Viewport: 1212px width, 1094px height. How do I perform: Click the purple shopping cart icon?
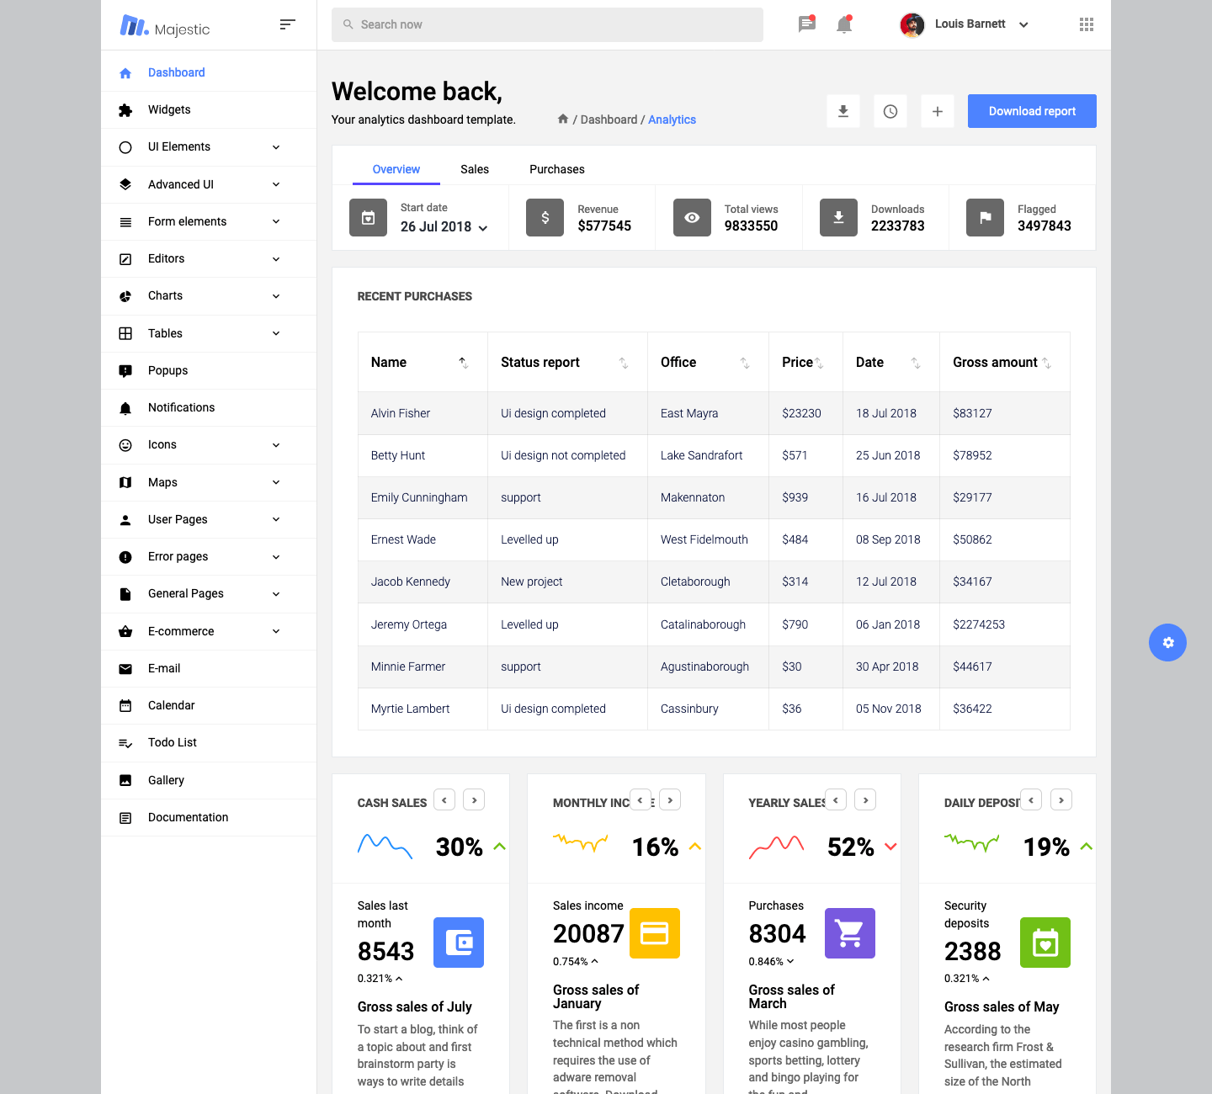(x=849, y=932)
